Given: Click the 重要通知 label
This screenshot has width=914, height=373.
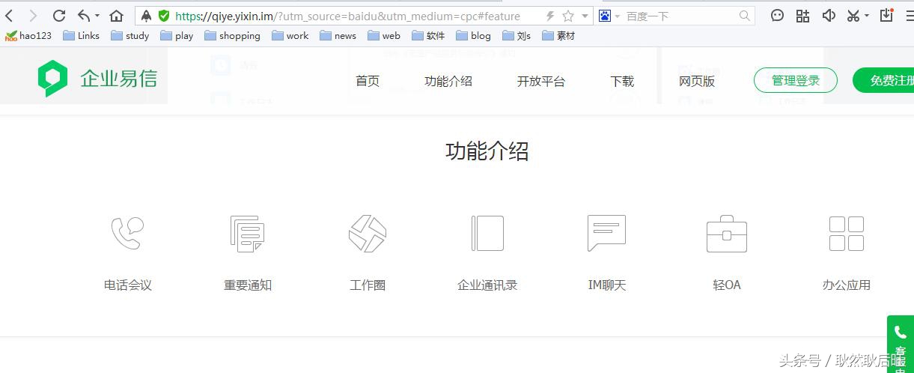Looking at the screenshot, I should point(248,285).
